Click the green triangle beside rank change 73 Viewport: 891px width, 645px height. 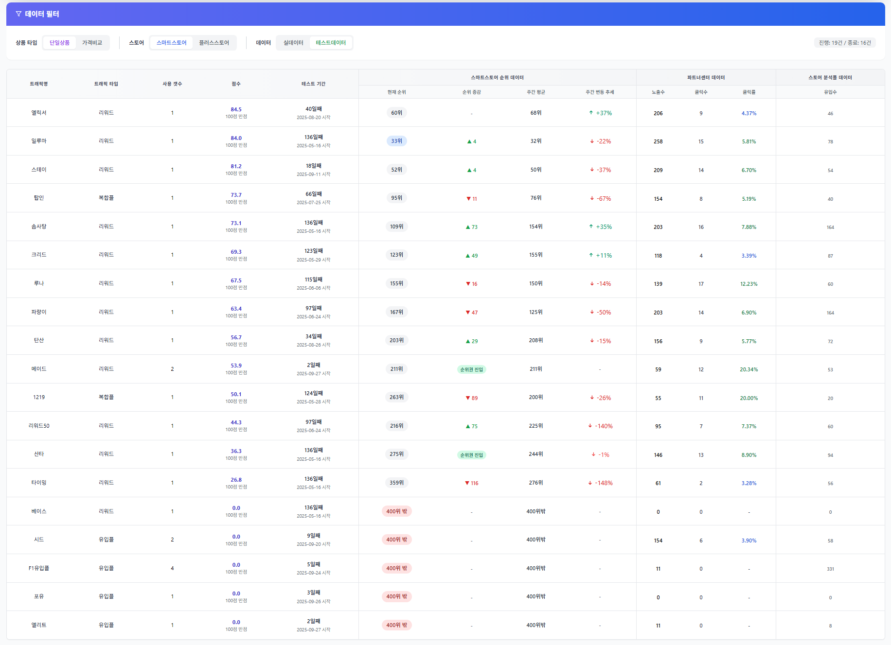click(468, 227)
